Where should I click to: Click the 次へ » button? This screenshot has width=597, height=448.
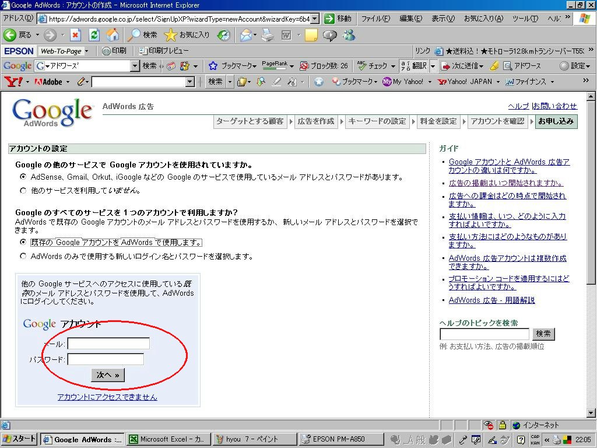pyautogui.click(x=108, y=375)
